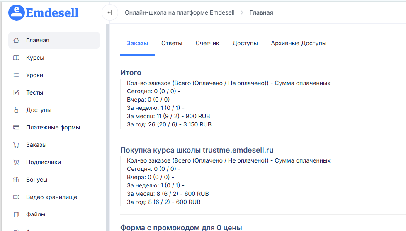Click the camera icon beside Видео хранилище
406x231 pixels.
pos(16,197)
